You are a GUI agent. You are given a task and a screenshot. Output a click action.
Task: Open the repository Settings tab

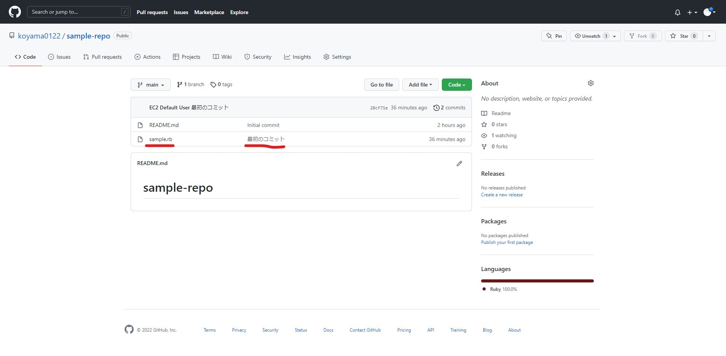tap(337, 57)
